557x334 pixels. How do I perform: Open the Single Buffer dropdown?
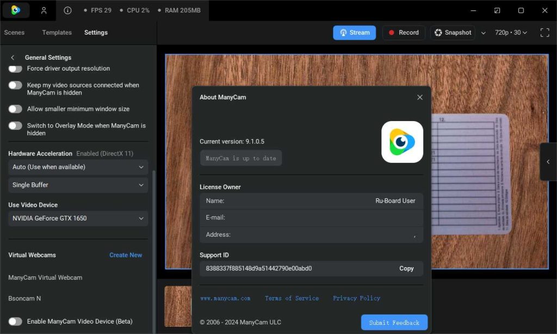[x=78, y=185]
